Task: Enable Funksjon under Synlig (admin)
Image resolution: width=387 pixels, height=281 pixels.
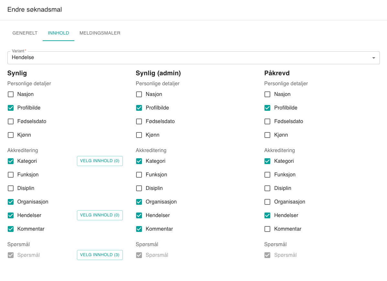Action: (x=139, y=175)
